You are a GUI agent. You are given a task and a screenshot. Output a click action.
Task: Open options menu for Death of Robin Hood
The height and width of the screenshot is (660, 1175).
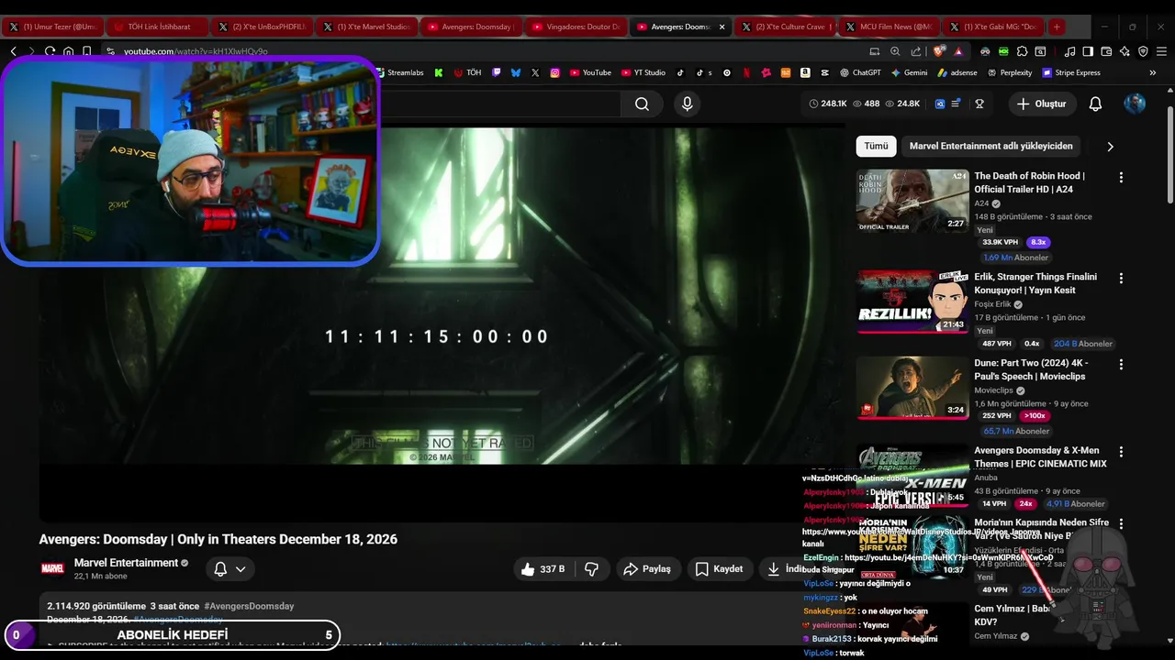(x=1121, y=177)
